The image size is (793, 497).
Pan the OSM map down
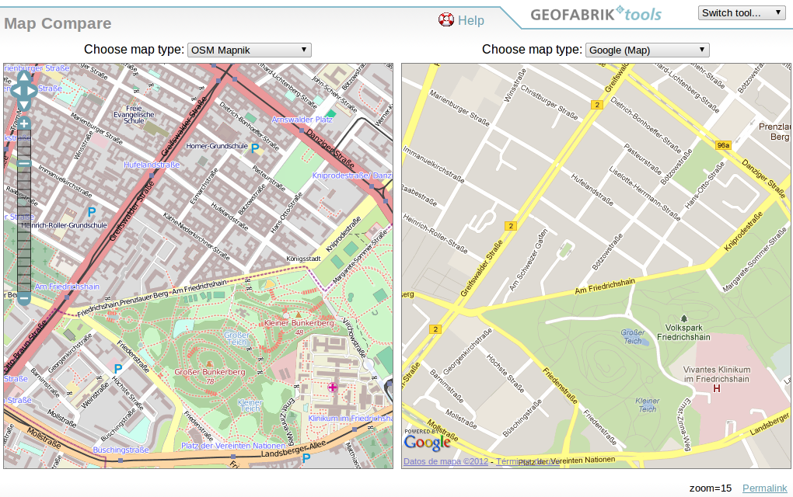(x=23, y=103)
